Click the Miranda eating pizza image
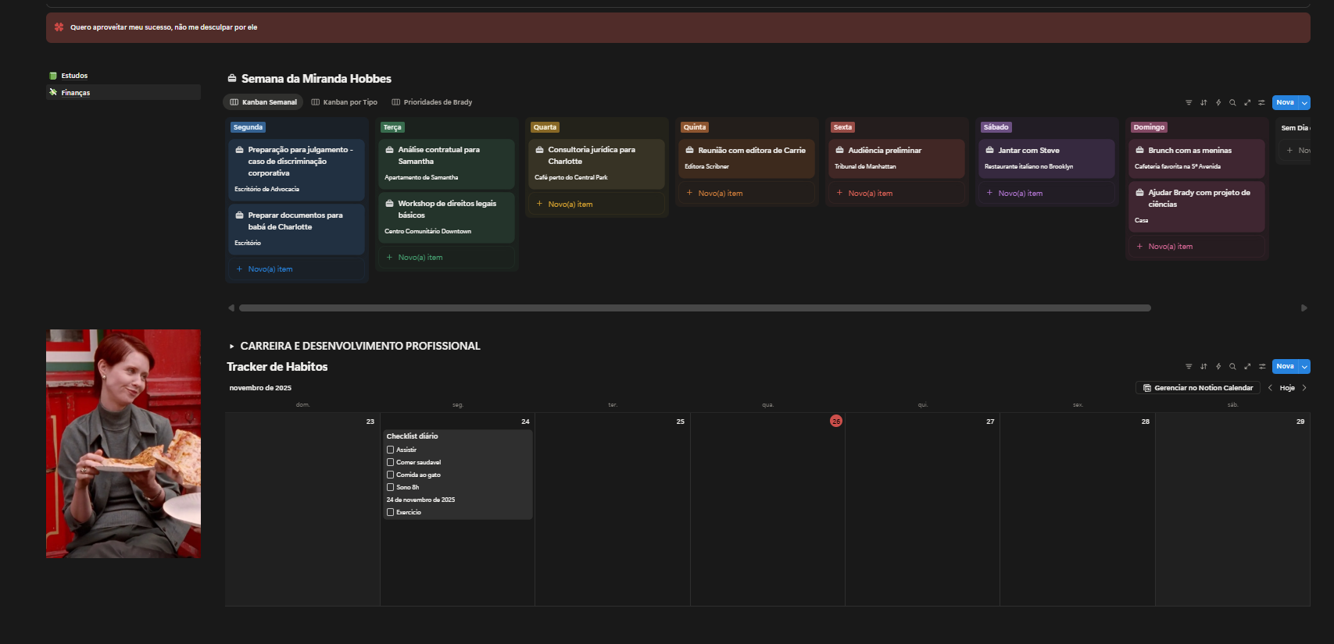Image resolution: width=1334 pixels, height=644 pixels. [x=123, y=443]
